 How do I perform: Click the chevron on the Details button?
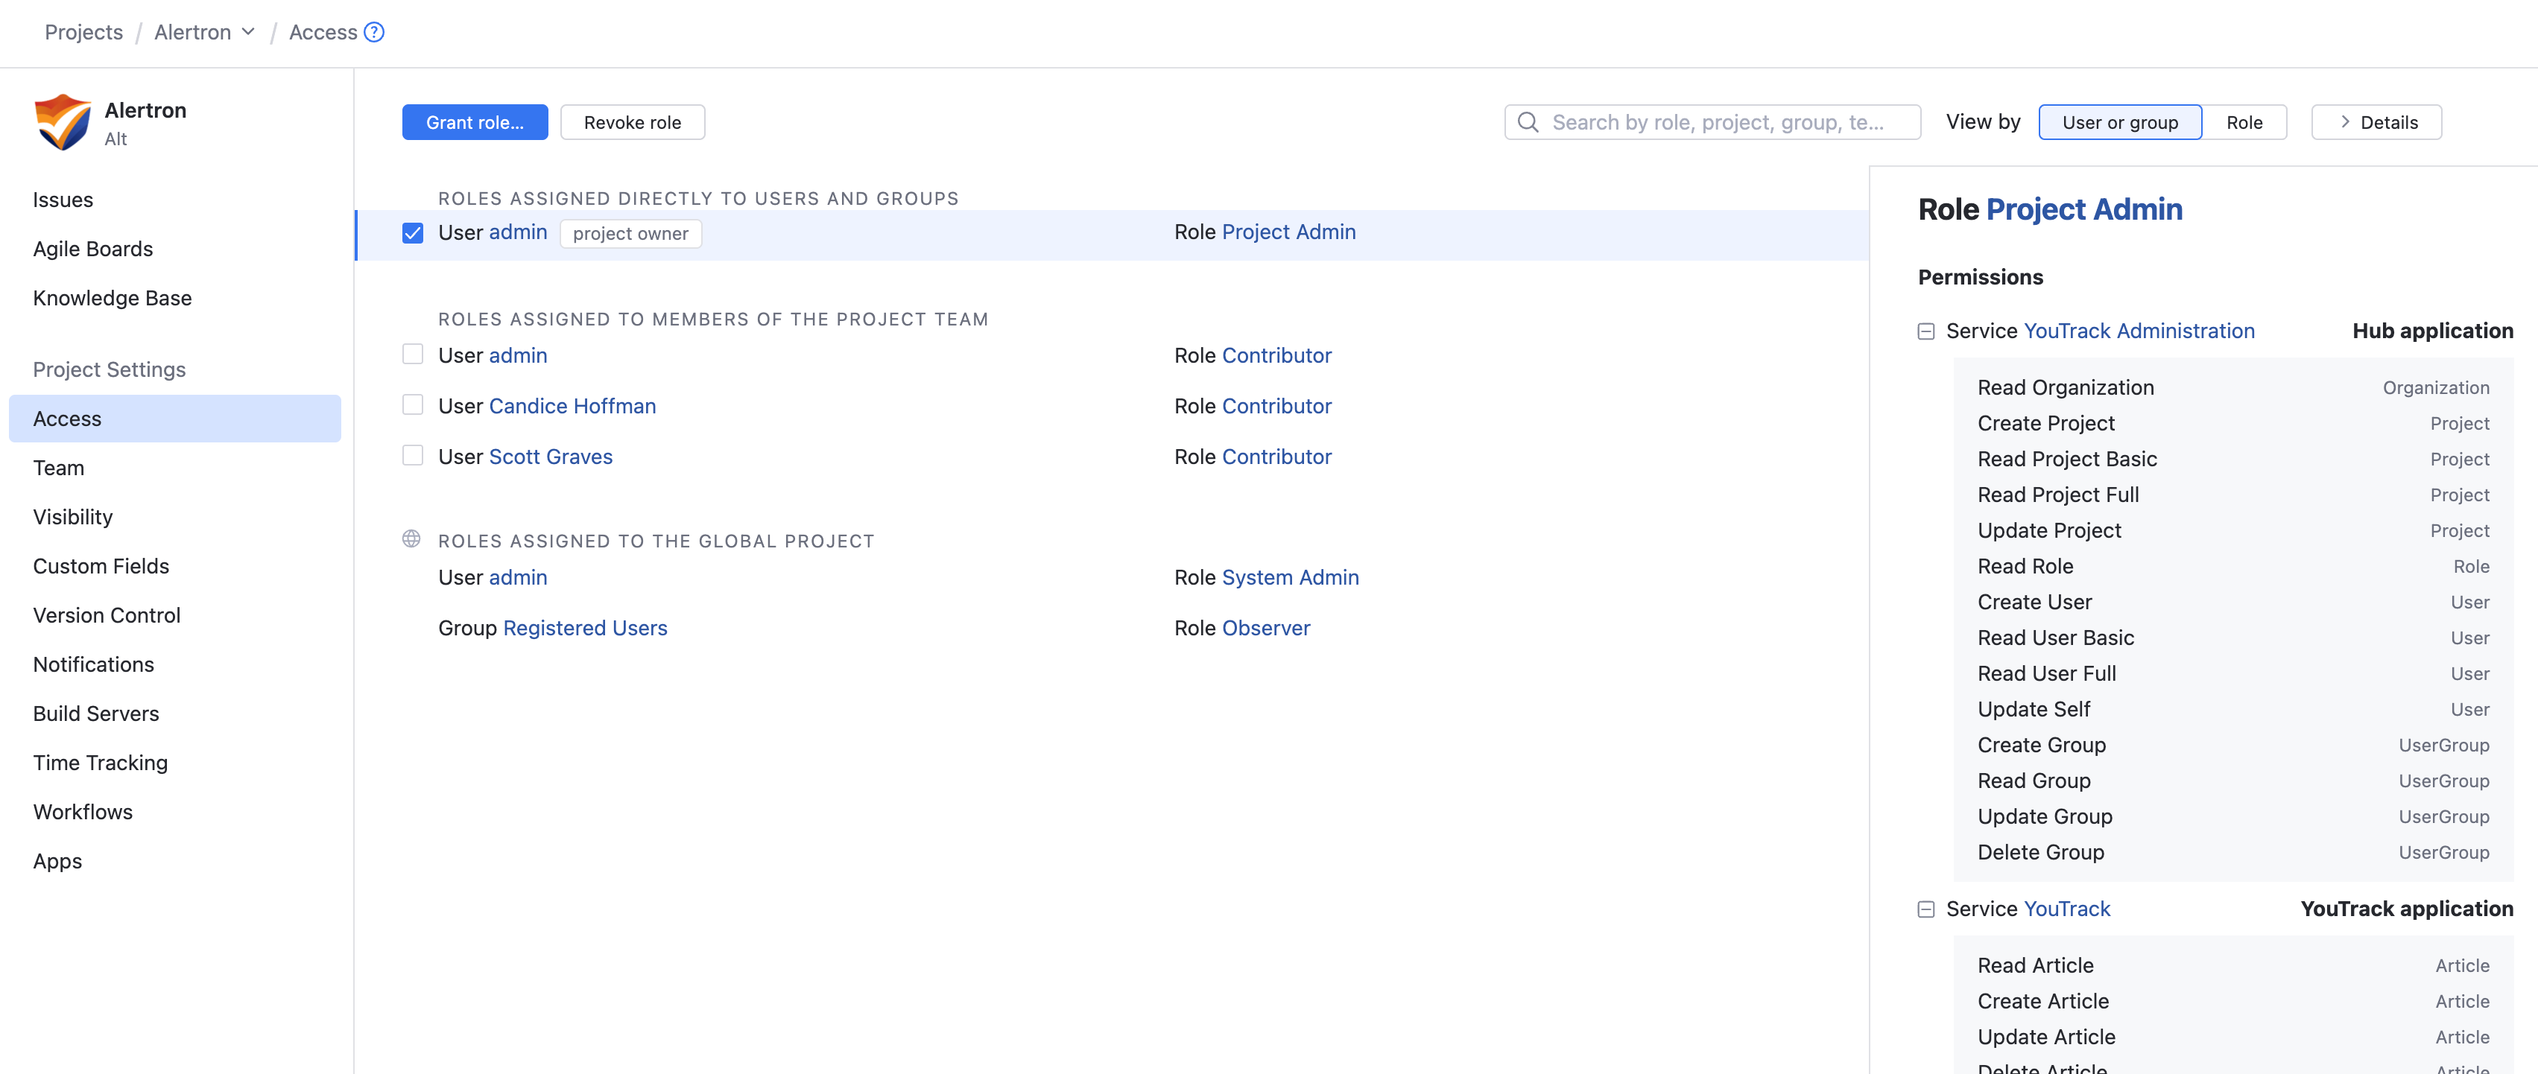[2346, 121]
